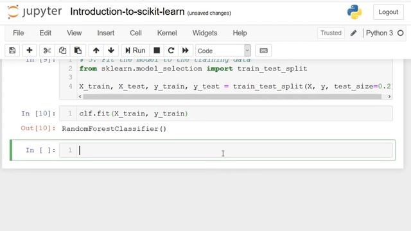This screenshot has width=411, height=231.
Task: Restart the kernel with circular arrow
Action: pos(171,51)
